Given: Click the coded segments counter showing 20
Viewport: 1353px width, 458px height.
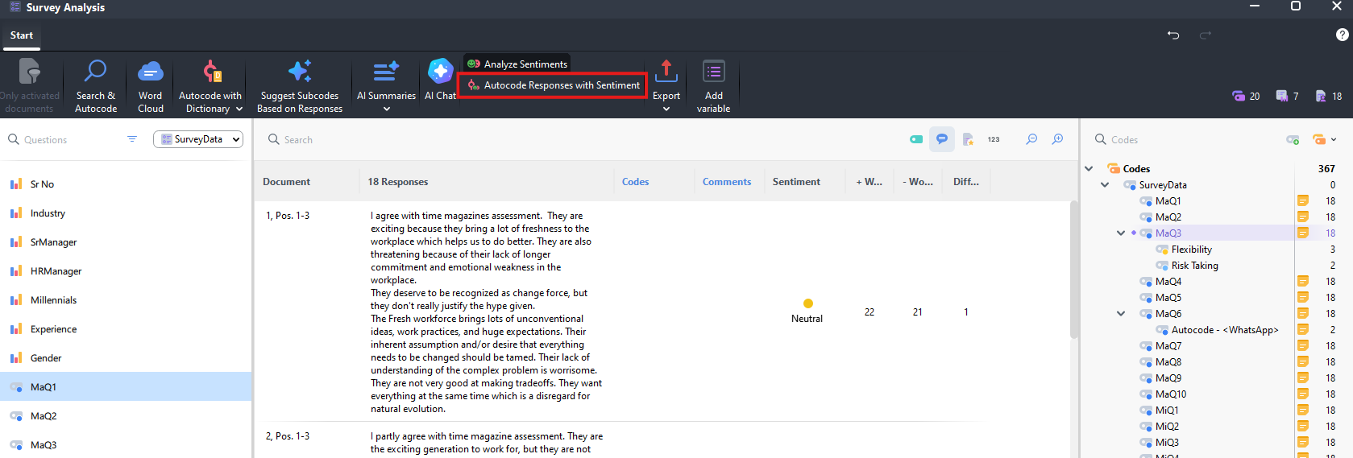Looking at the screenshot, I should coord(1246,96).
